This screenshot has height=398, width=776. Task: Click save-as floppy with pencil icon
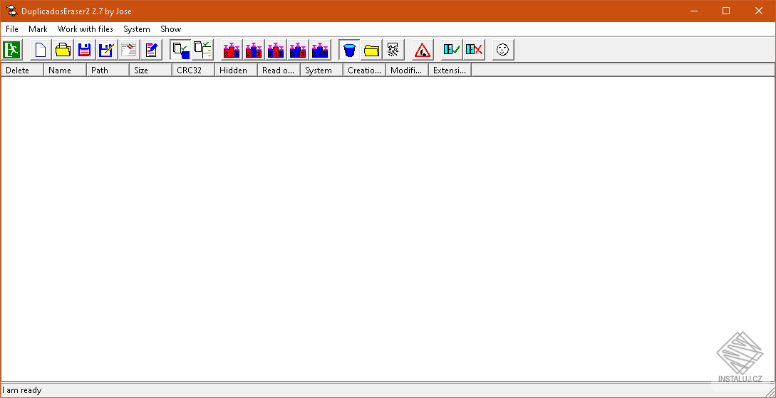click(x=106, y=50)
